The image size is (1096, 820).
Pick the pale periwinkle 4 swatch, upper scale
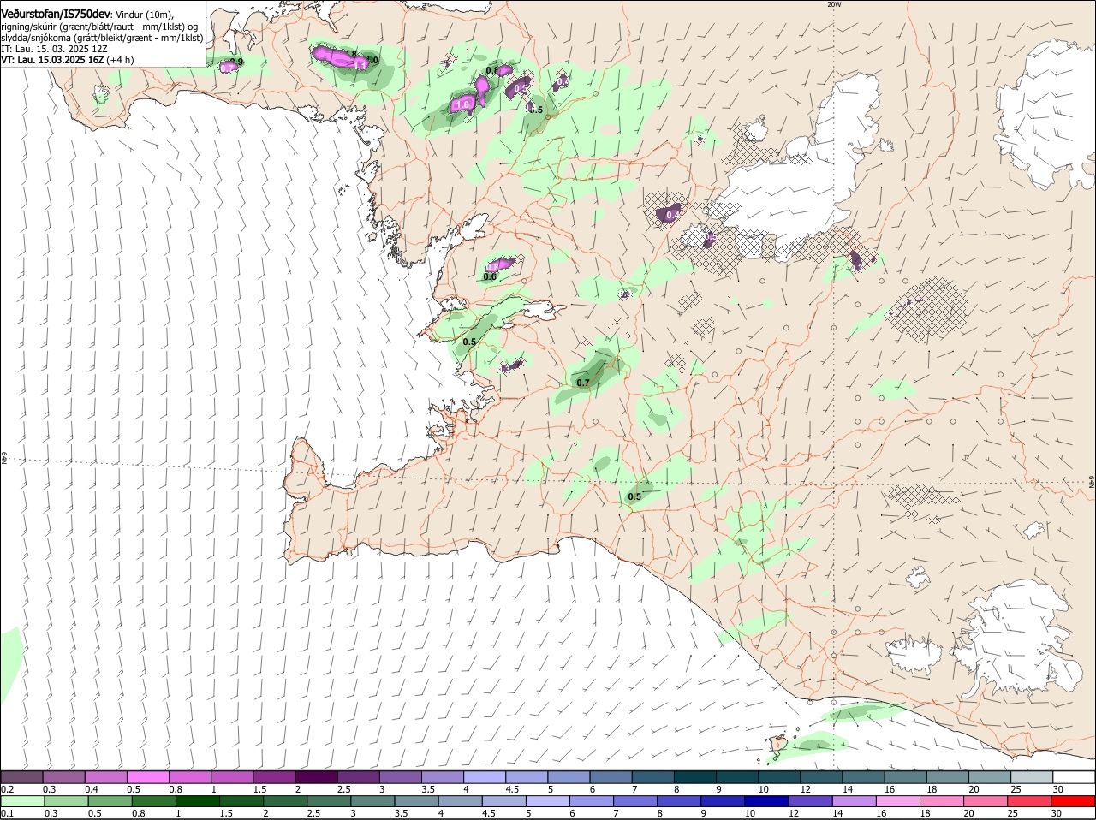[x=485, y=776]
